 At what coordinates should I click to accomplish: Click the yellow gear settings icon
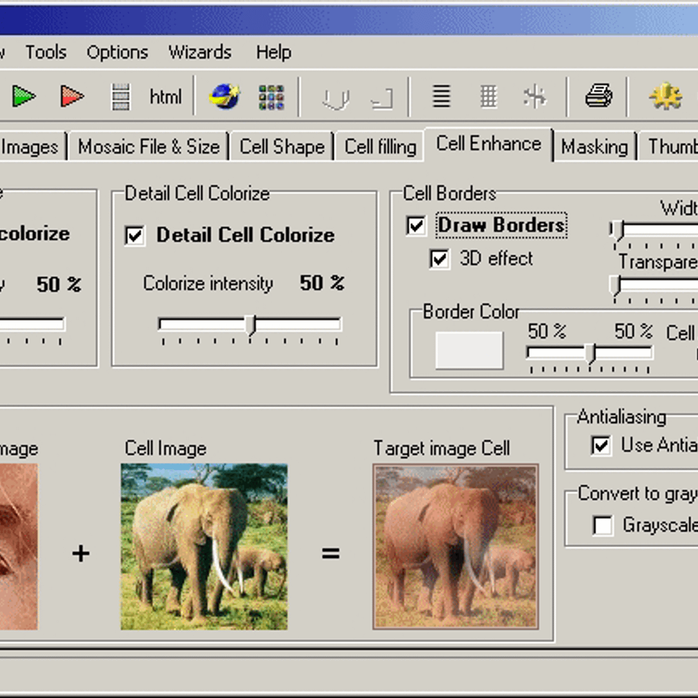point(665,97)
